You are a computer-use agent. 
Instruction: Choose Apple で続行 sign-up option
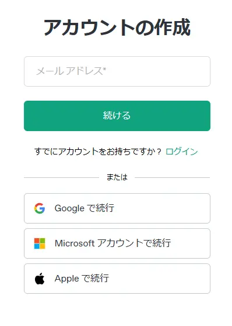(117, 279)
